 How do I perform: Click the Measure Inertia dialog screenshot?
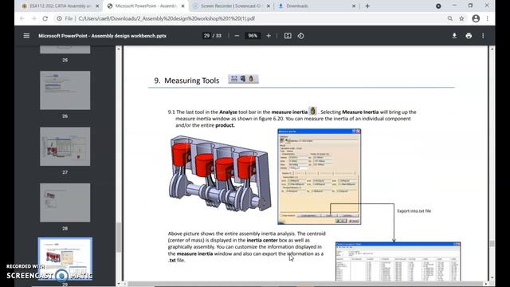point(319,177)
